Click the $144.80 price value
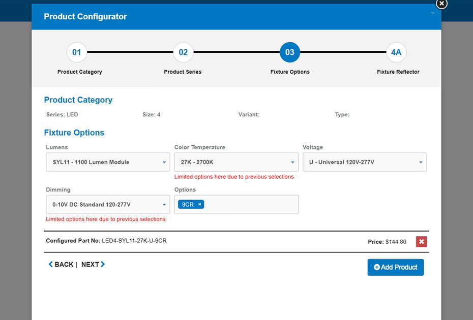This screenshot has height=320, width=473. (x=396, y=242)
